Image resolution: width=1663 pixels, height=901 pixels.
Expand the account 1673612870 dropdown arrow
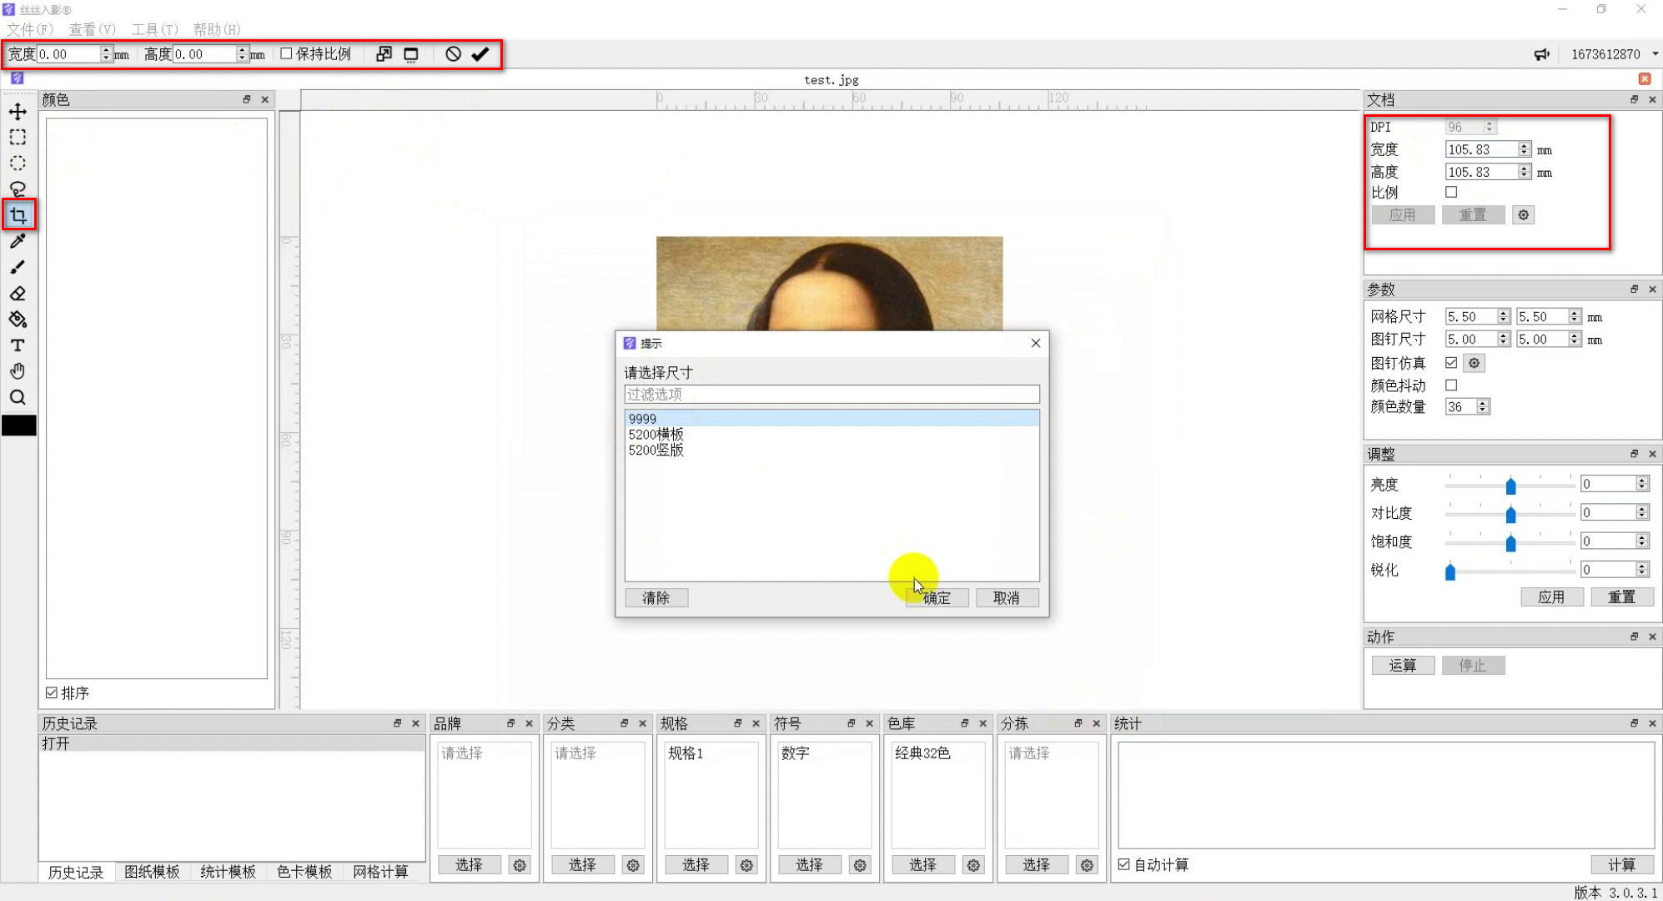(1655, 54)
